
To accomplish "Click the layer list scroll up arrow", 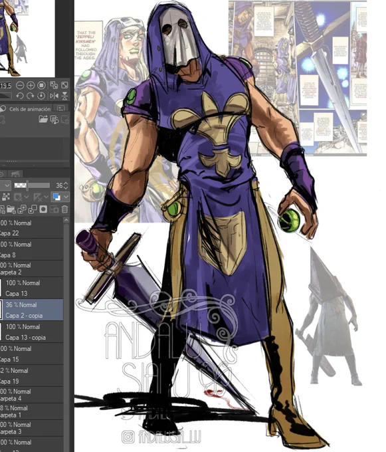I will (x=66, y=220).
